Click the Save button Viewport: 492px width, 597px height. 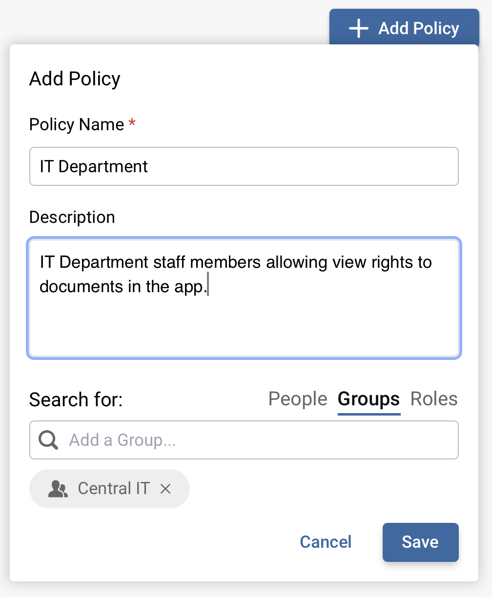[420, 542]
